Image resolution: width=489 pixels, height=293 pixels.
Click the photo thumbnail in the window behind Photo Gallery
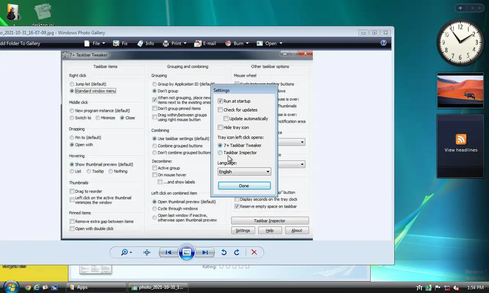point(96,269)
